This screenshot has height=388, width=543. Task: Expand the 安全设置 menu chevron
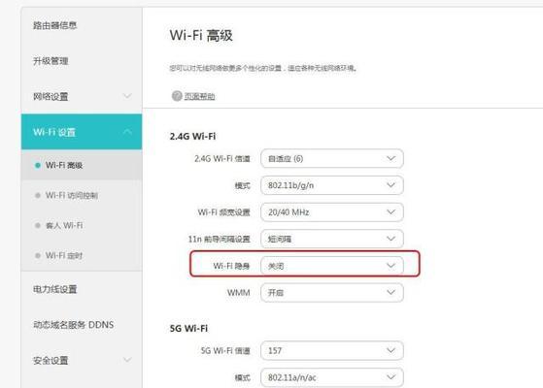pos(127,360)
